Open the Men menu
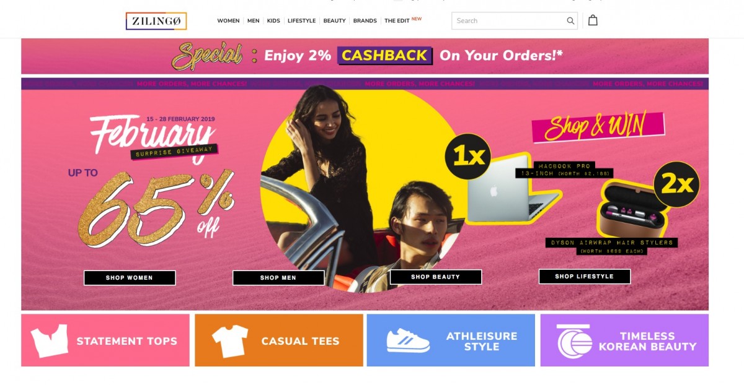 click(x=253, y=21)
